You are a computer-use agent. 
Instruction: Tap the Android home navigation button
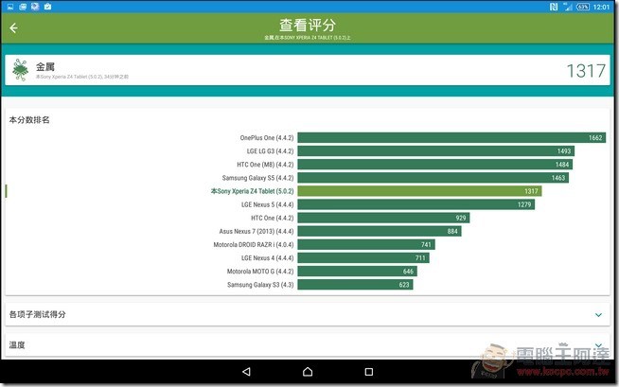(308, 372)
